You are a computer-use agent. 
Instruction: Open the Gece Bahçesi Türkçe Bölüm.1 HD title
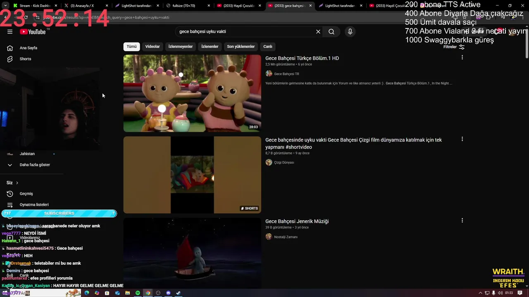click(x=302, y=59)
